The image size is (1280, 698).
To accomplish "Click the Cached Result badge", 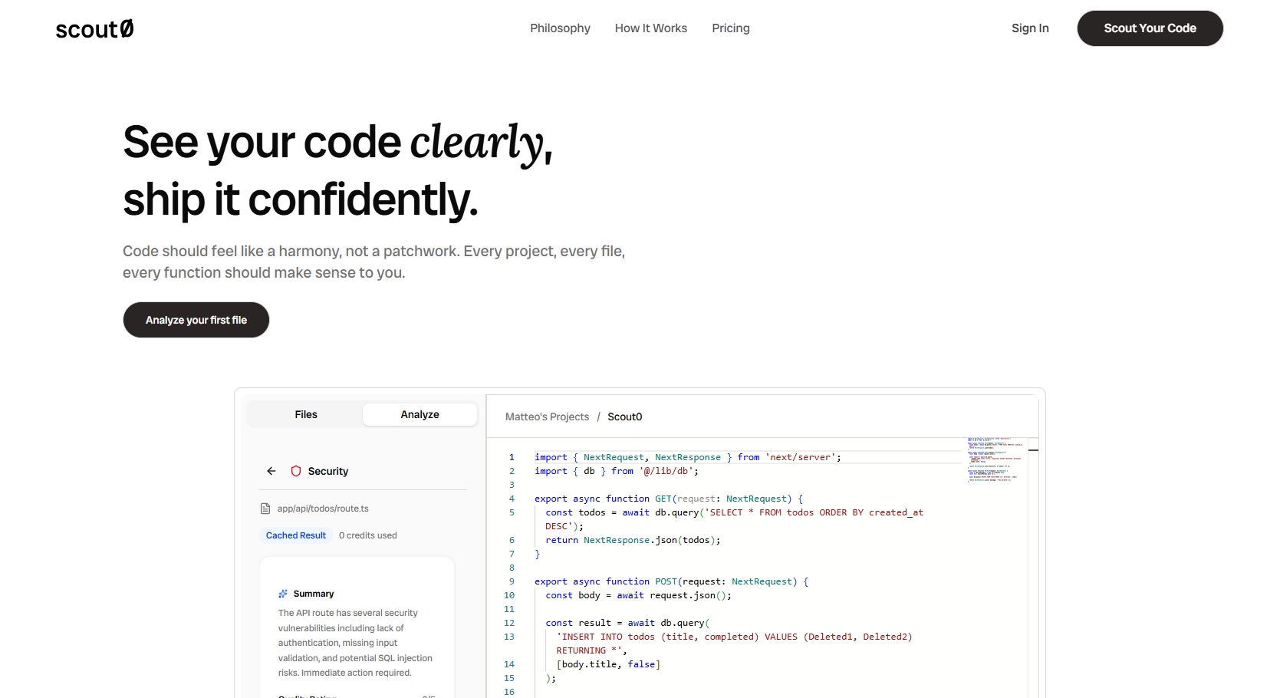I will pos(296,535).
